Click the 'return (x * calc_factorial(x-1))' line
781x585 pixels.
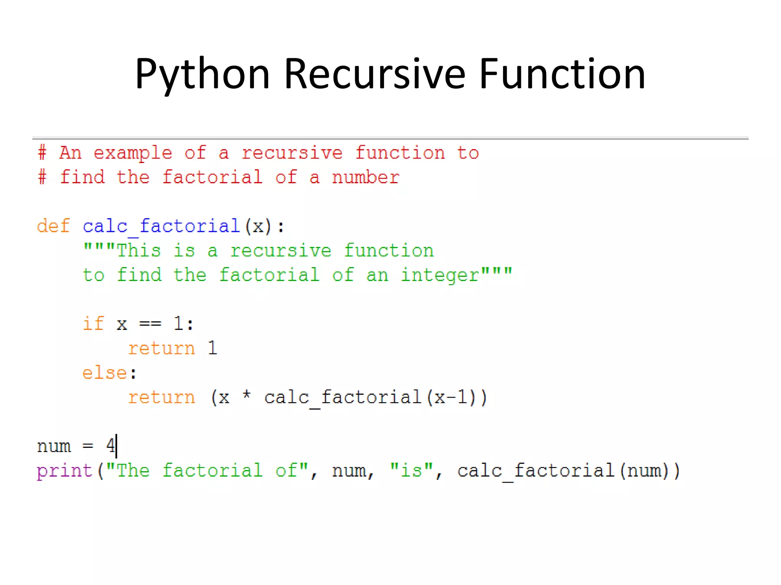tap(308, 398)
